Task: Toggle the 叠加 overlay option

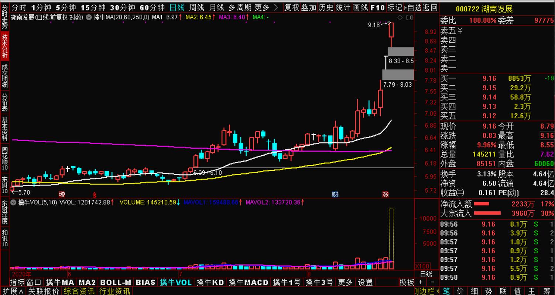Action: 309,7
